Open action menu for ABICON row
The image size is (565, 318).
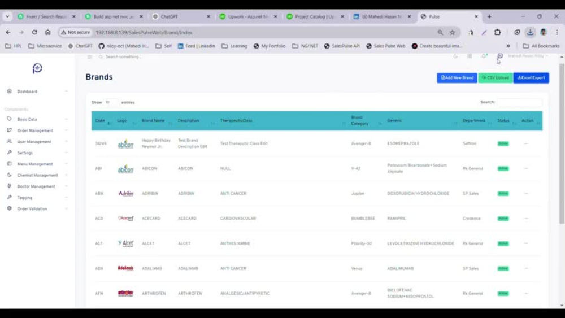tap(526, 168)
